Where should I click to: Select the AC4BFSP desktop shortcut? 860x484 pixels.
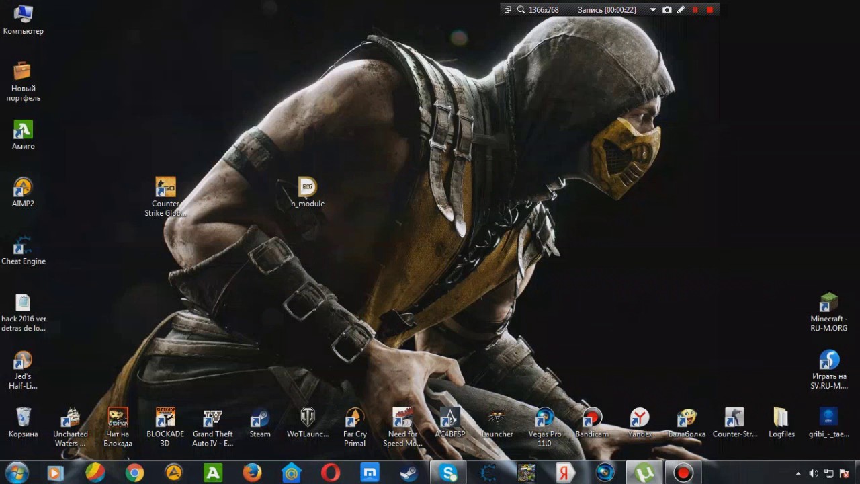pyautogui.click(x=449, y=423)
